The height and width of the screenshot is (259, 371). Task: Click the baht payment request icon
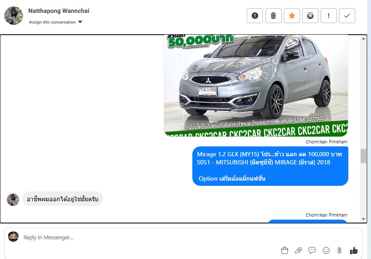[x=339, y=250]
